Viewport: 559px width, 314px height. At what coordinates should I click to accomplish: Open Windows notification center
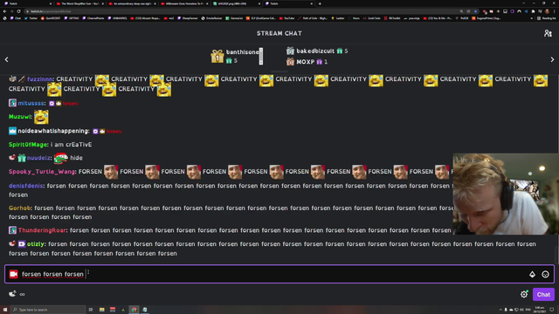pos(551,310)
